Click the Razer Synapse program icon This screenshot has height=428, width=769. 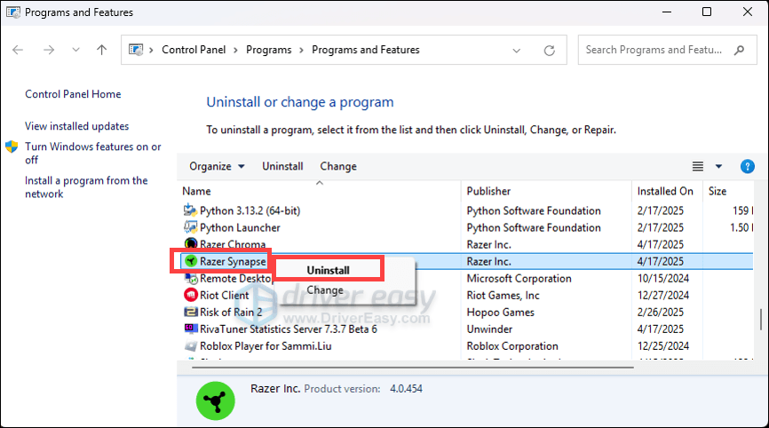pyautogui.click(x=190, y=262)
